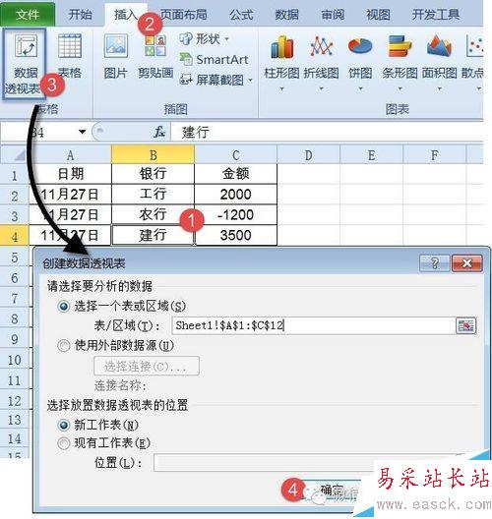492x519 pixels.
Task: Insert a Column chart (柱形图)
Action: [281, 63]
